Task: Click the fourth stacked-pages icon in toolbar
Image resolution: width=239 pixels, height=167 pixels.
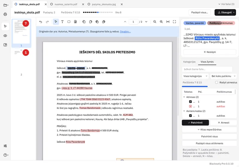Action: point(104,22)
